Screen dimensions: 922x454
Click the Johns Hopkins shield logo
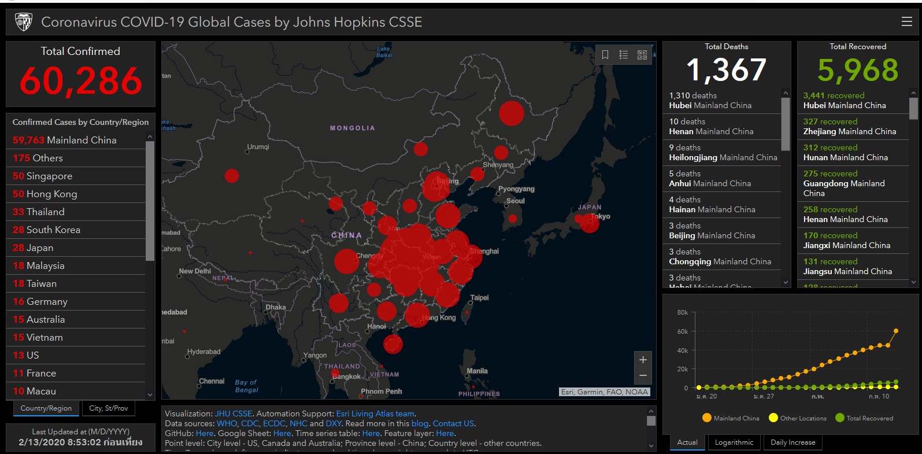pos(24,22)
